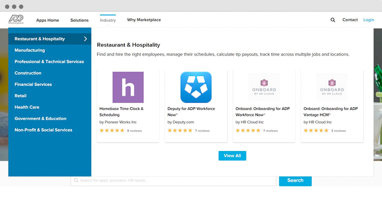Select Manufacturing industry category
This screenshot has width=382, height=204.
tap(30, 50)
